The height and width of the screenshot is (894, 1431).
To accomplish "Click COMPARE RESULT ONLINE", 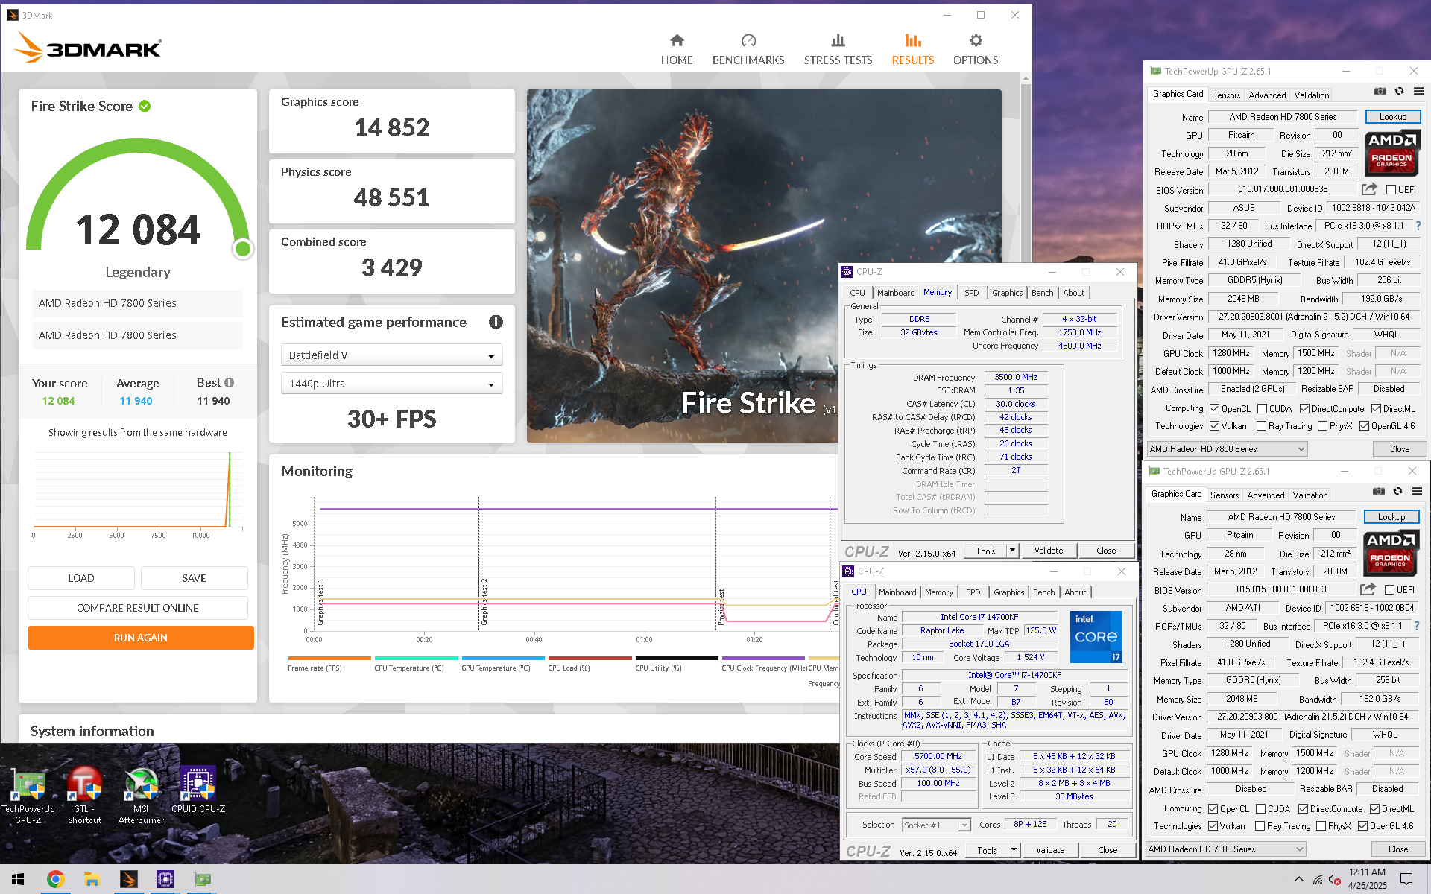I will tap(138, 608).
